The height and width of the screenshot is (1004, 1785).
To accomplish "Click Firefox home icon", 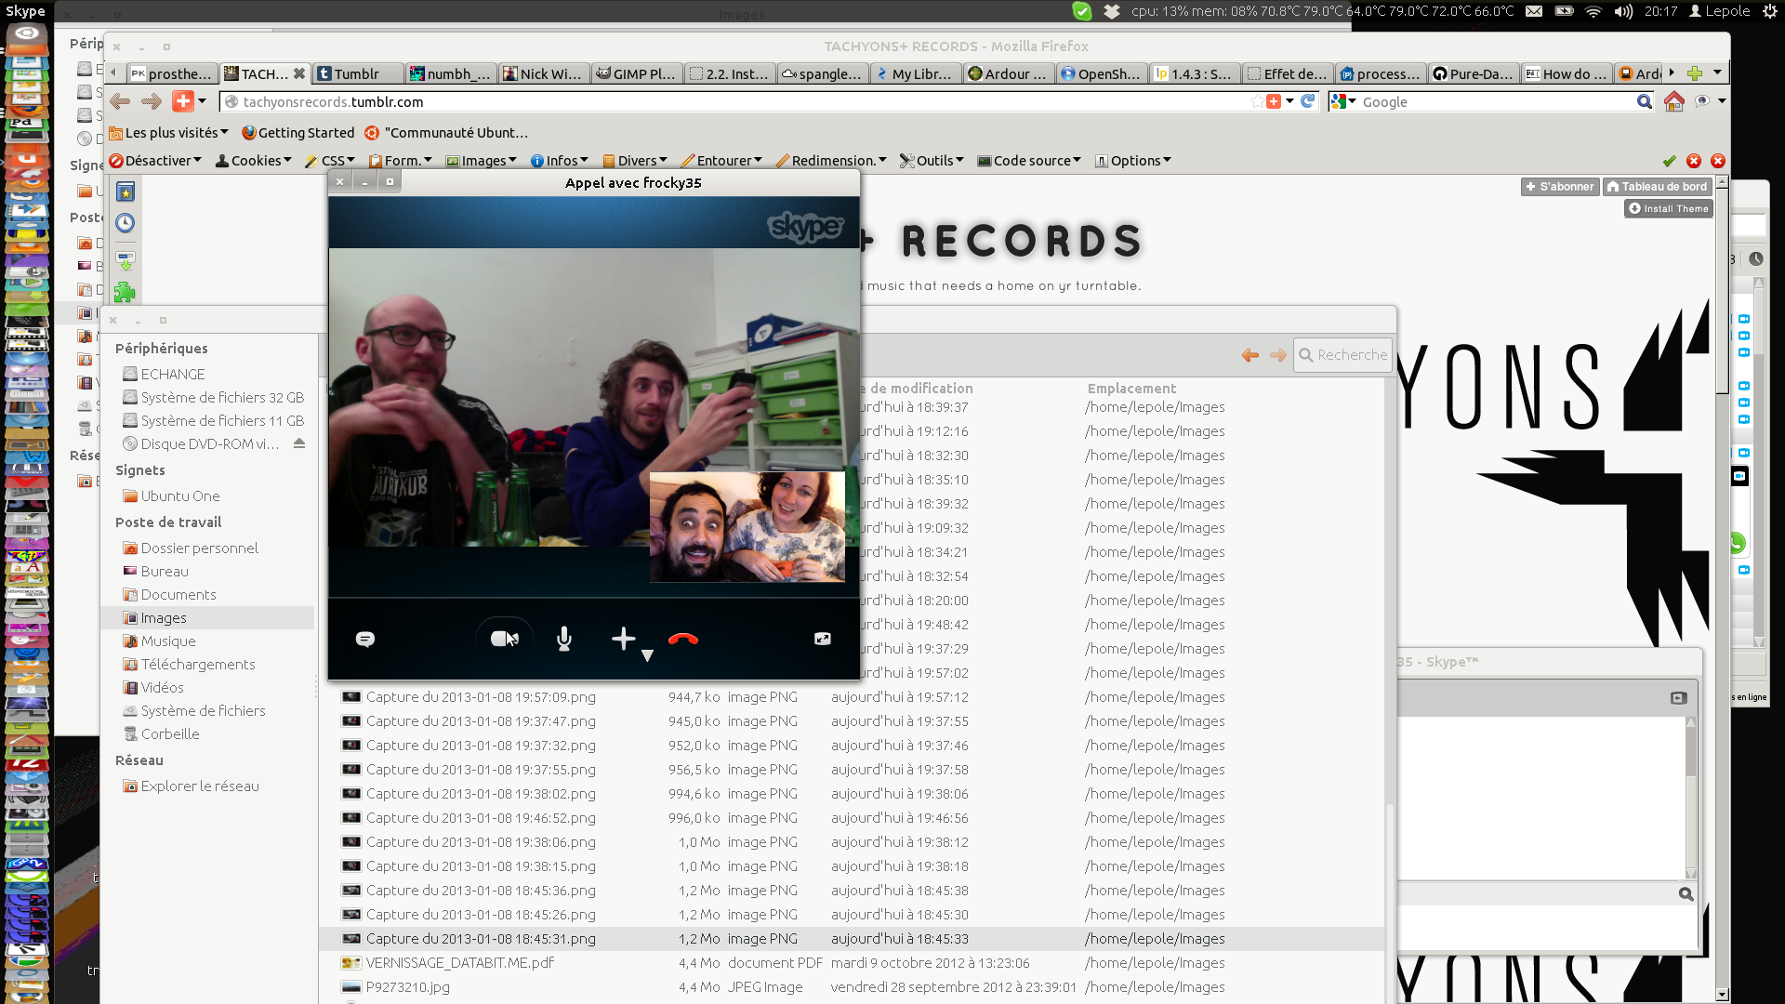I will coord(1674,102).
